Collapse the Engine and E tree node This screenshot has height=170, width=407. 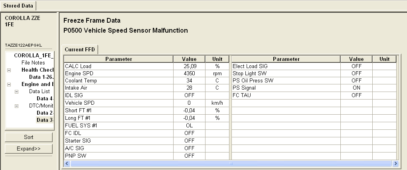click(x=9, y=84)
